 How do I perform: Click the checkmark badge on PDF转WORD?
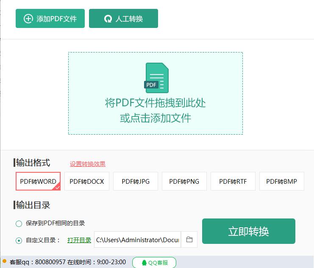pos(57,187)
